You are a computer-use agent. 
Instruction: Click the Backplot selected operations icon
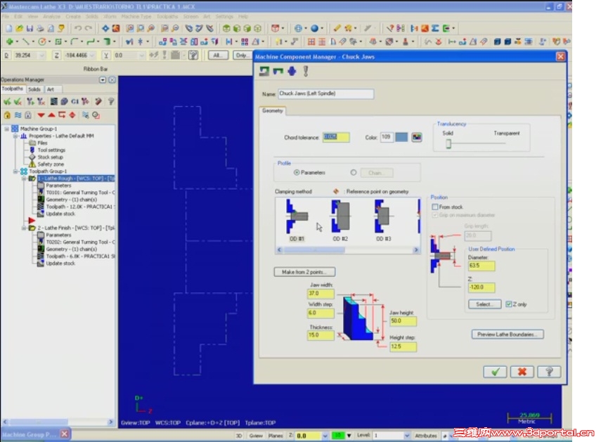coord(54,102)
